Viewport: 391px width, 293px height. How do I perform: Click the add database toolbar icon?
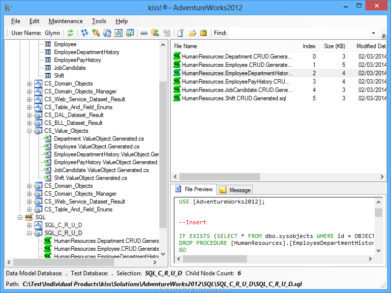(95, 33)
